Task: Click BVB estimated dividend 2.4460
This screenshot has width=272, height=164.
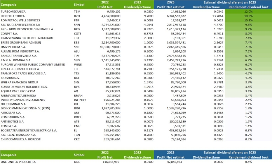Action: 218,87
